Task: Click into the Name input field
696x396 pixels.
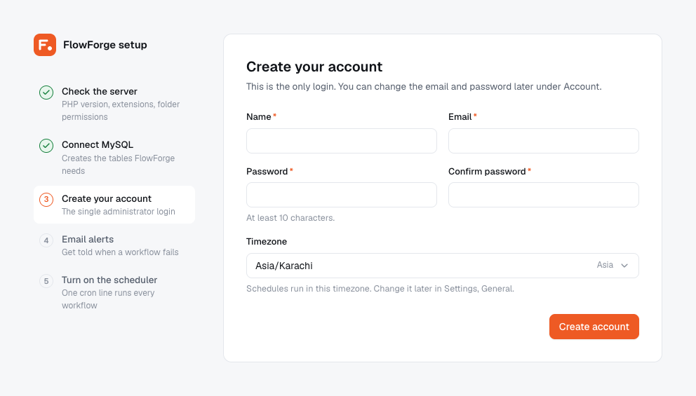Action: point(342,141)
